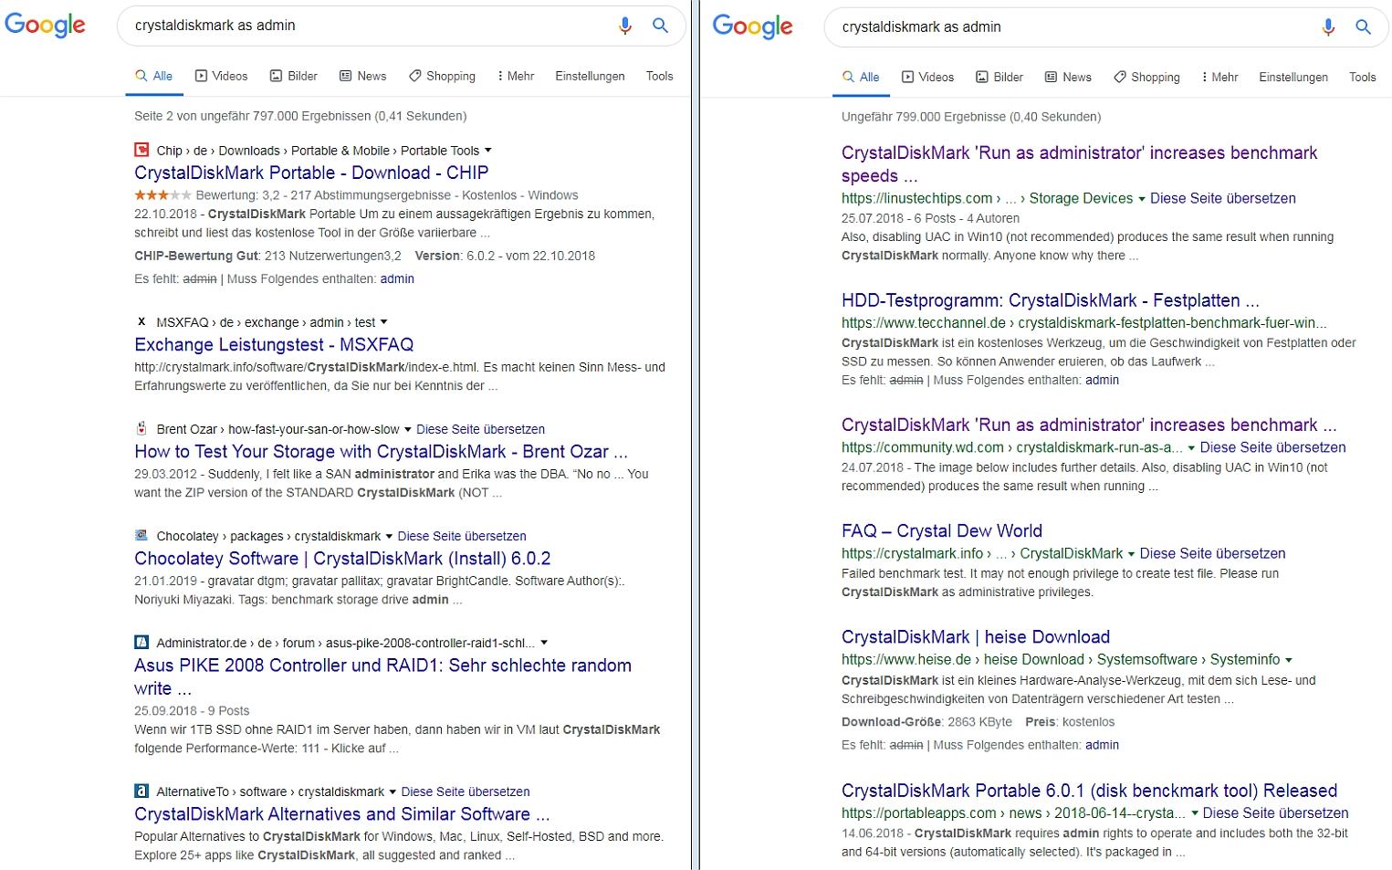Switch to Shopping tab in right window

[1147, 77]
